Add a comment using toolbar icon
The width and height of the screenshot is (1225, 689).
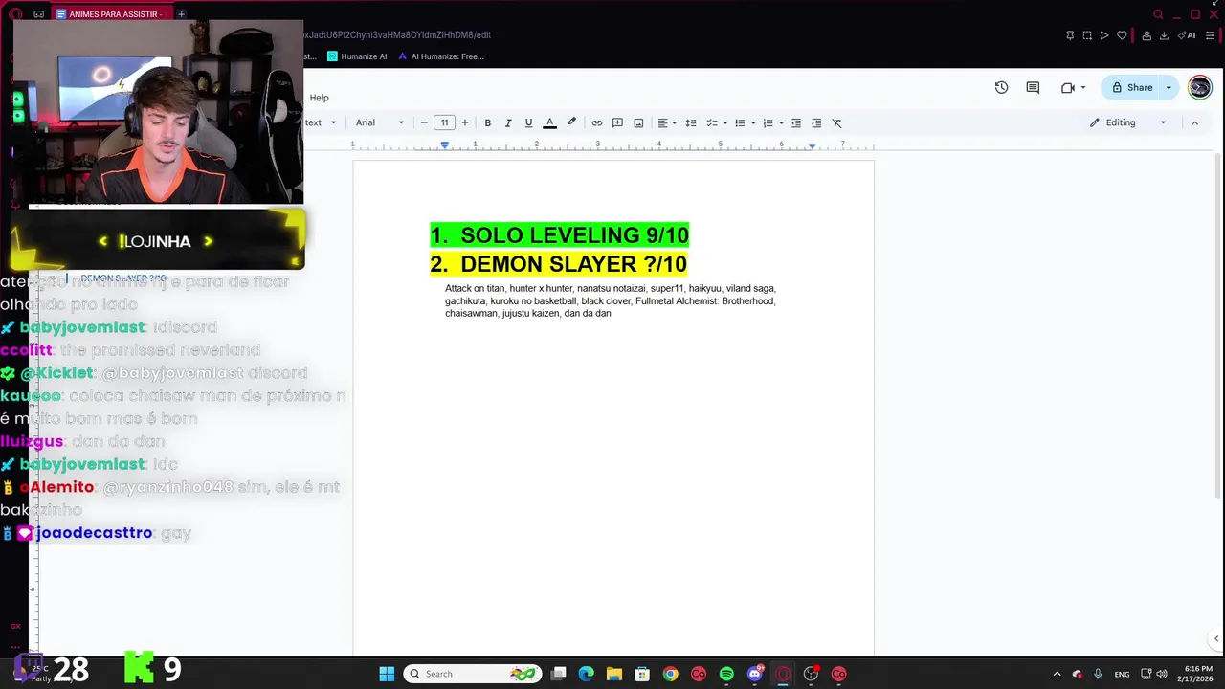pyautogui.click(x=617, y=122)
